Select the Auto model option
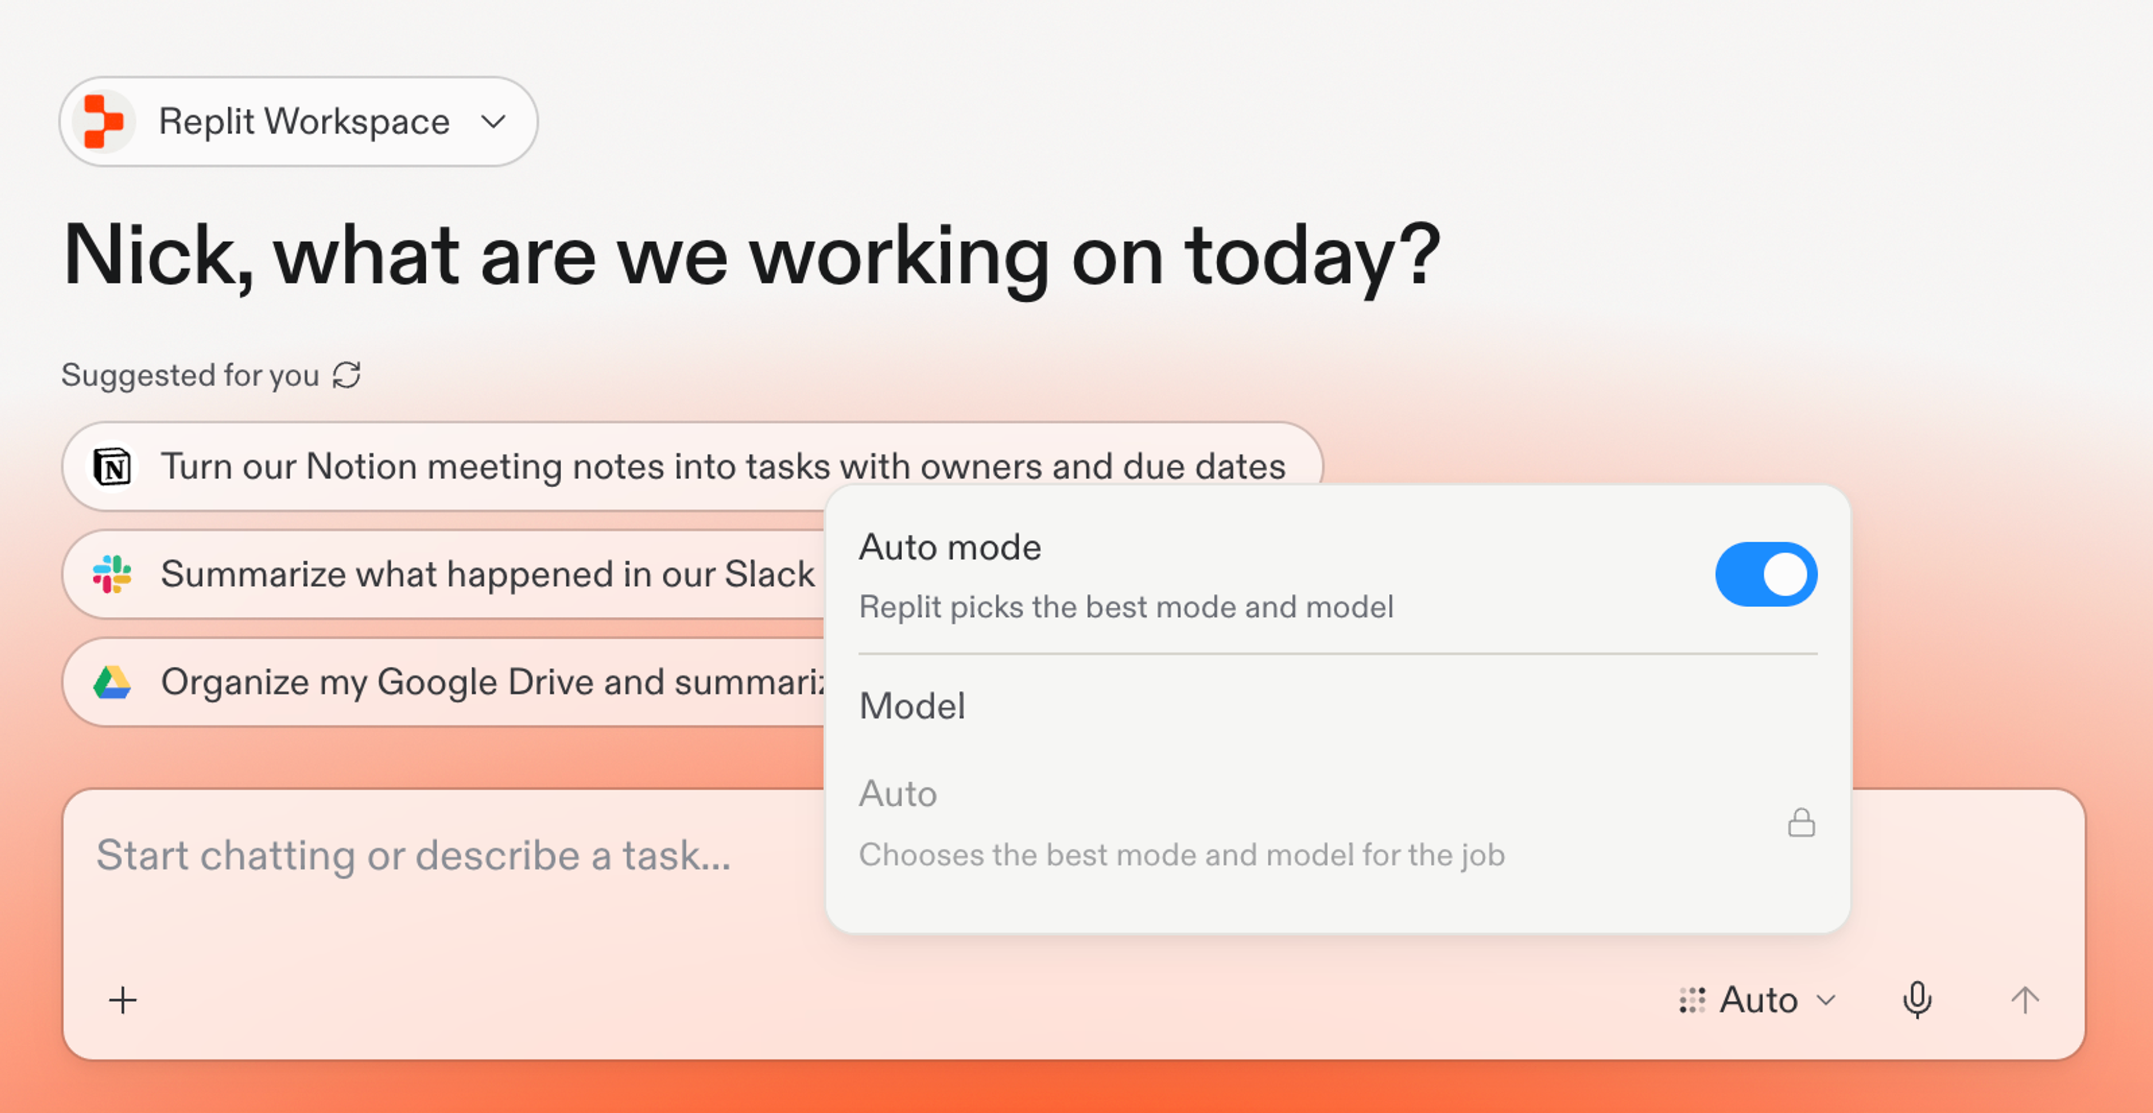This screenshot has width=2153, height=1113. [x=1337, y=823]
